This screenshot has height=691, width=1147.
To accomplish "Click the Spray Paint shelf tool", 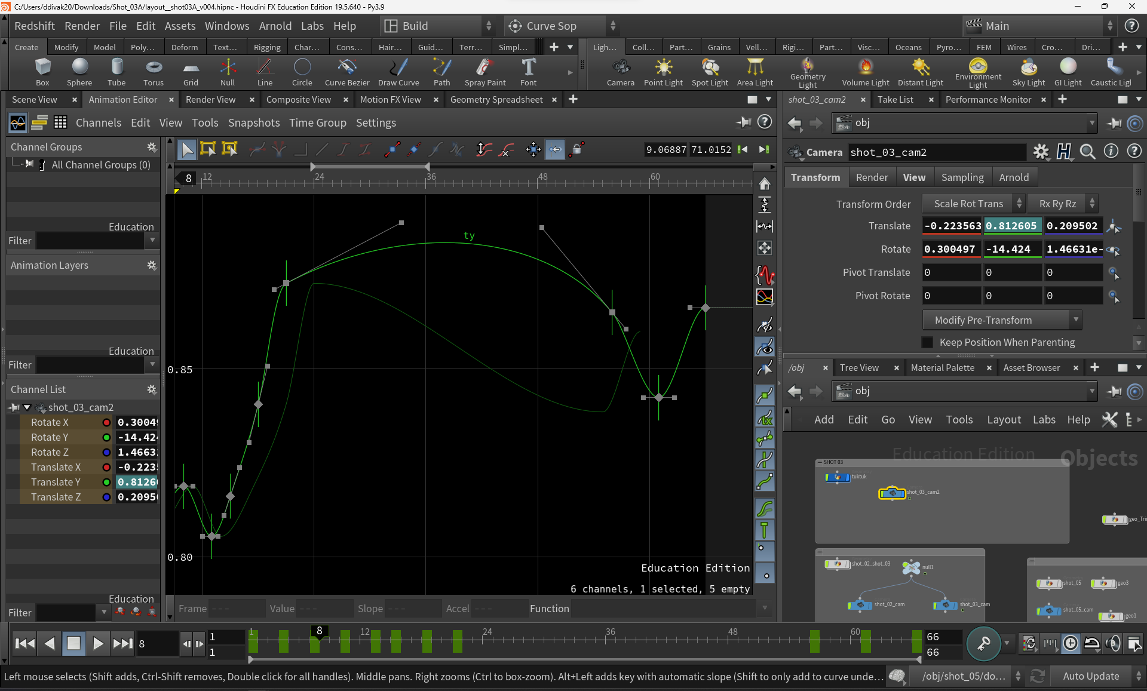I will point(485,72).
